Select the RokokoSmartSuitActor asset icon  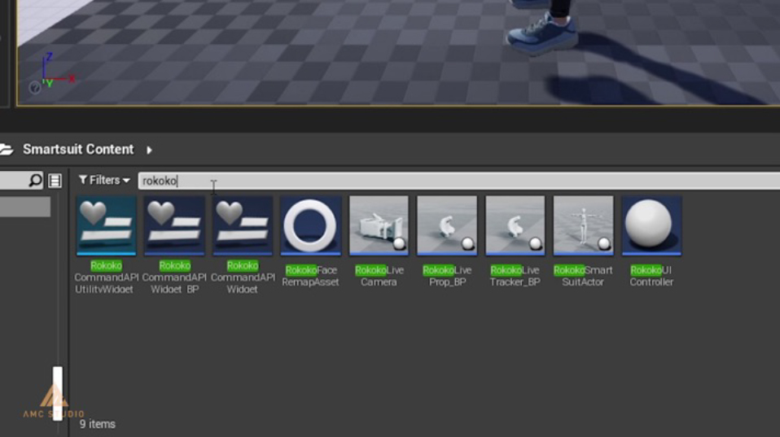(x=583, y=225)
